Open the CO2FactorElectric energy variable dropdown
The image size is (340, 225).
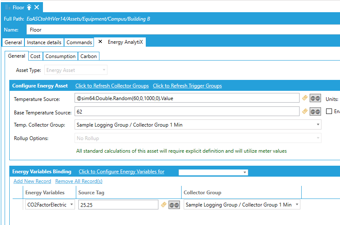pyautogui.click(x=50, y=204)
